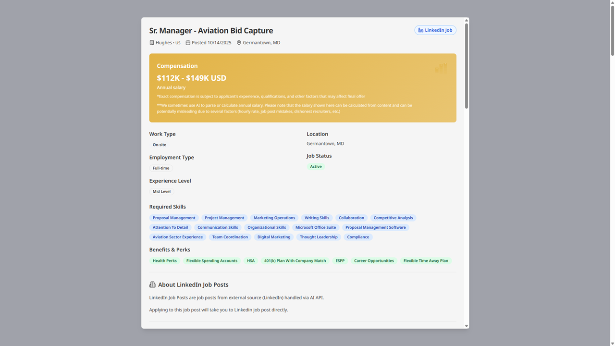Click the calendar icon next to the posted date
The height and width of the screenshot is (346, 615).
coord(187,42)
